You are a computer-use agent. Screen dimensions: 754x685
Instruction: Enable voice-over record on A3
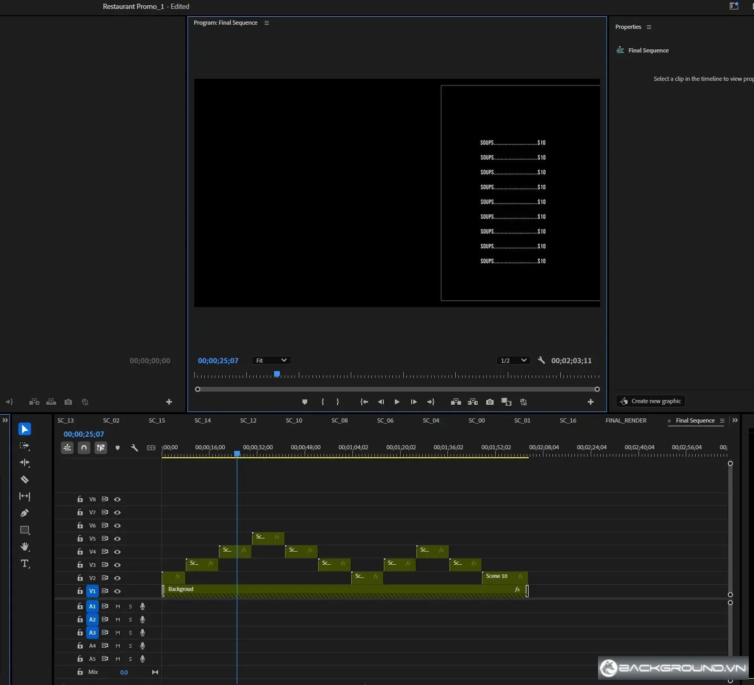142,633
